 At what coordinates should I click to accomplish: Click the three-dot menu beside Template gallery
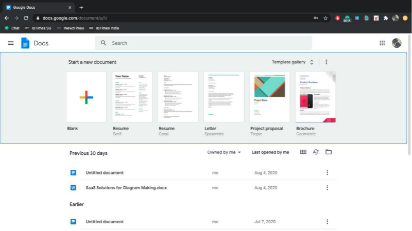point(326,62)
